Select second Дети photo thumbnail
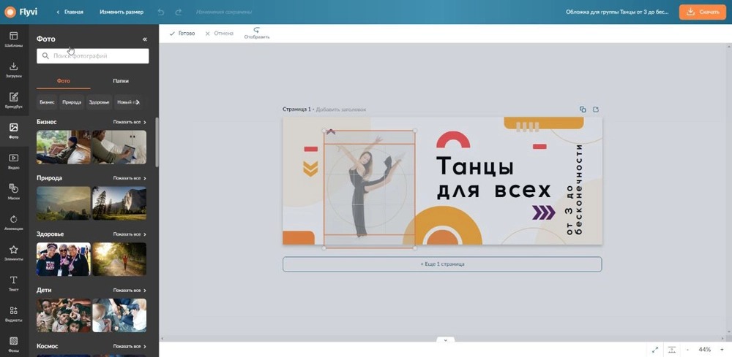 [119, 315]
